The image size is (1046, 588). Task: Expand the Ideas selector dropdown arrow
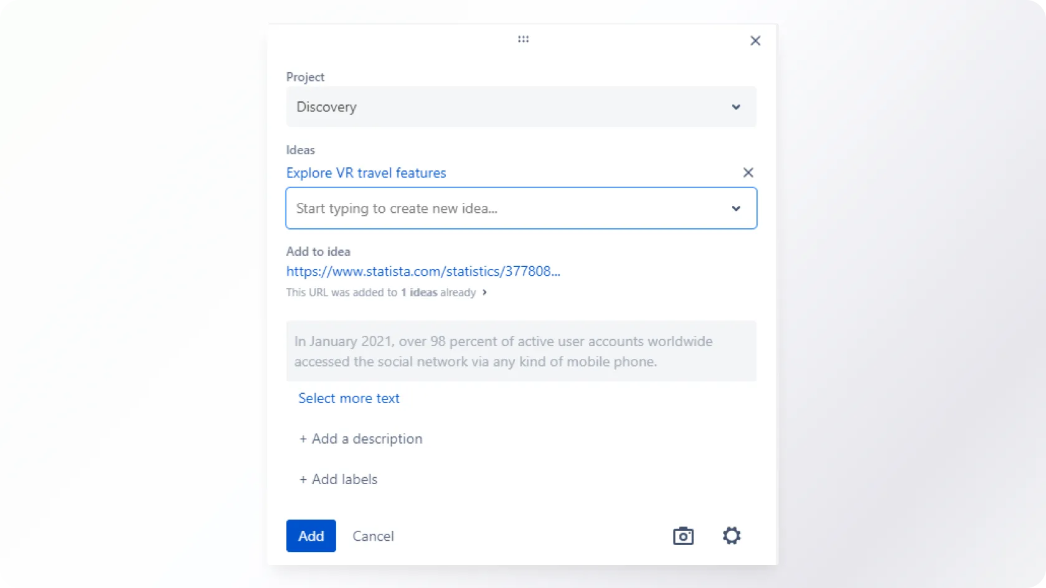click(736, 208)
